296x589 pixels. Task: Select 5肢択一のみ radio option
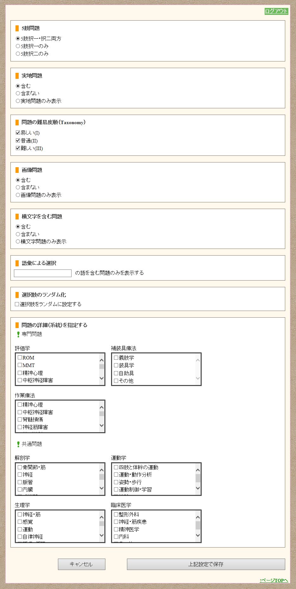point(18,46)
